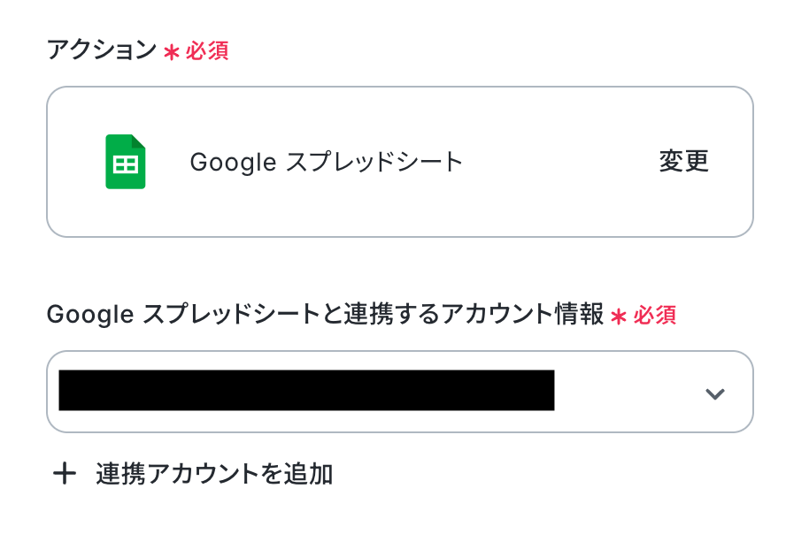The height and width of the screenshot is (534, 809).
Task: Click the red asterisk next to アクション
Action: click(x=172, y=51)
